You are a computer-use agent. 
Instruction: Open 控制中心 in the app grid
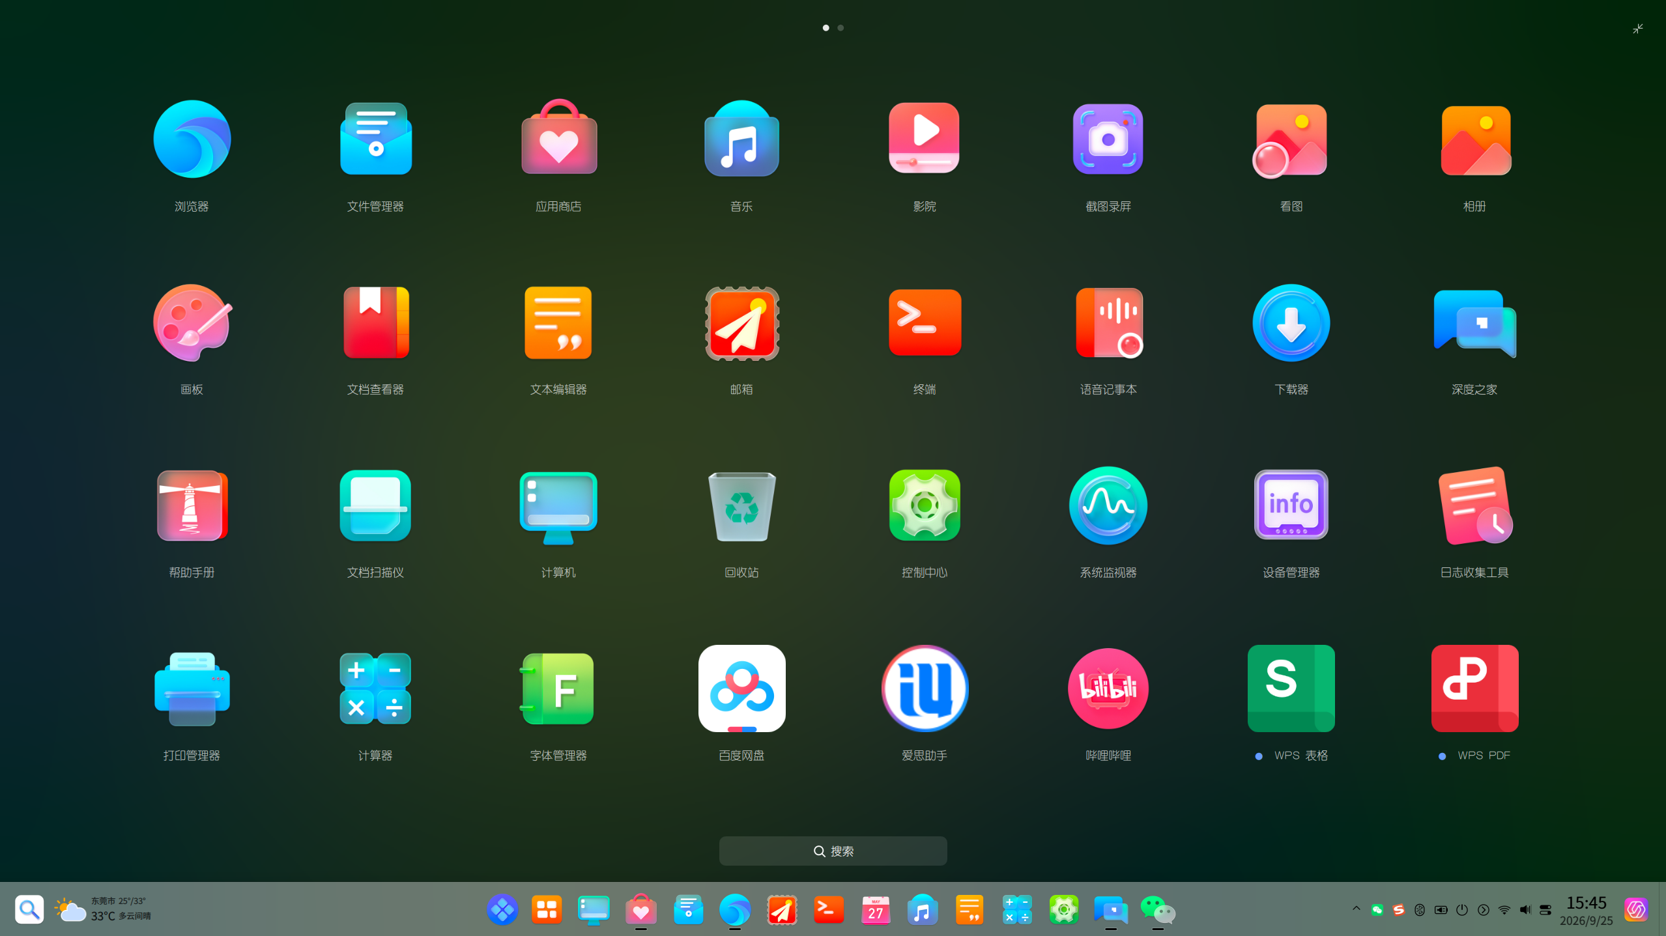[925, 505]
